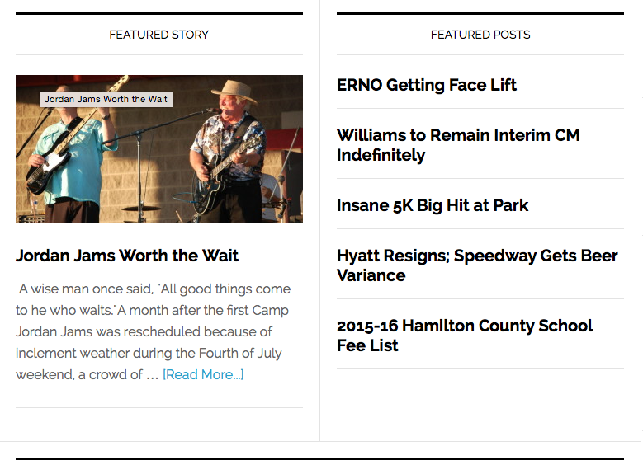The height and width of the screenshot is (460, 643).
Task: Click the guitarist wearing the straw hat
Action: 229,152
